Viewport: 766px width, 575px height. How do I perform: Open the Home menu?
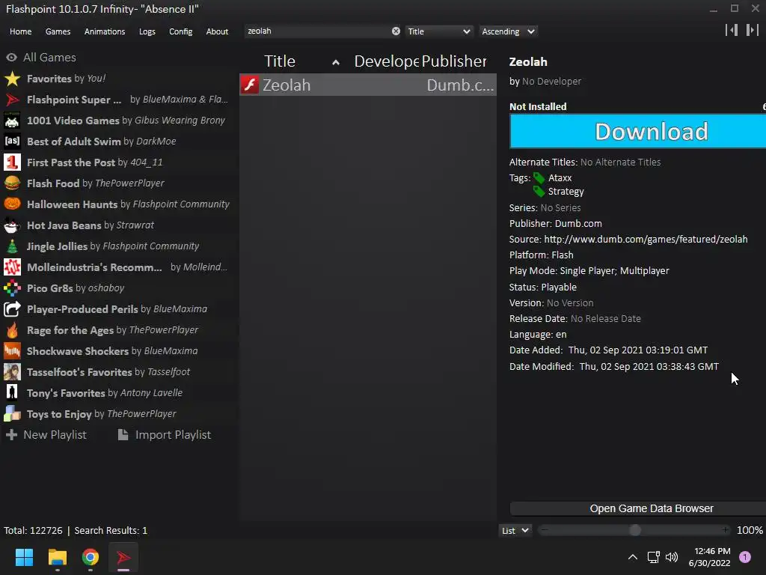[x=20, y=31]
